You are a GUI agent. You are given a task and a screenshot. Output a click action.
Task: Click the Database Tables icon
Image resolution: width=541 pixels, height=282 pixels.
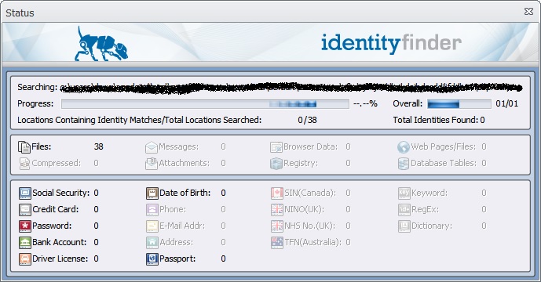[403, 164]
